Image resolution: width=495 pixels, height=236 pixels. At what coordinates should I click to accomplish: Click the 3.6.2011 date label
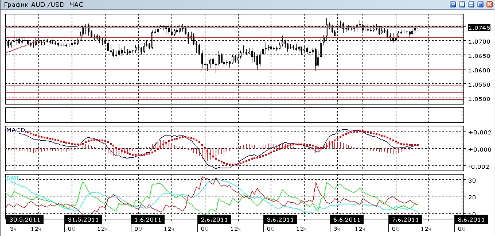(x=280, y=219)
